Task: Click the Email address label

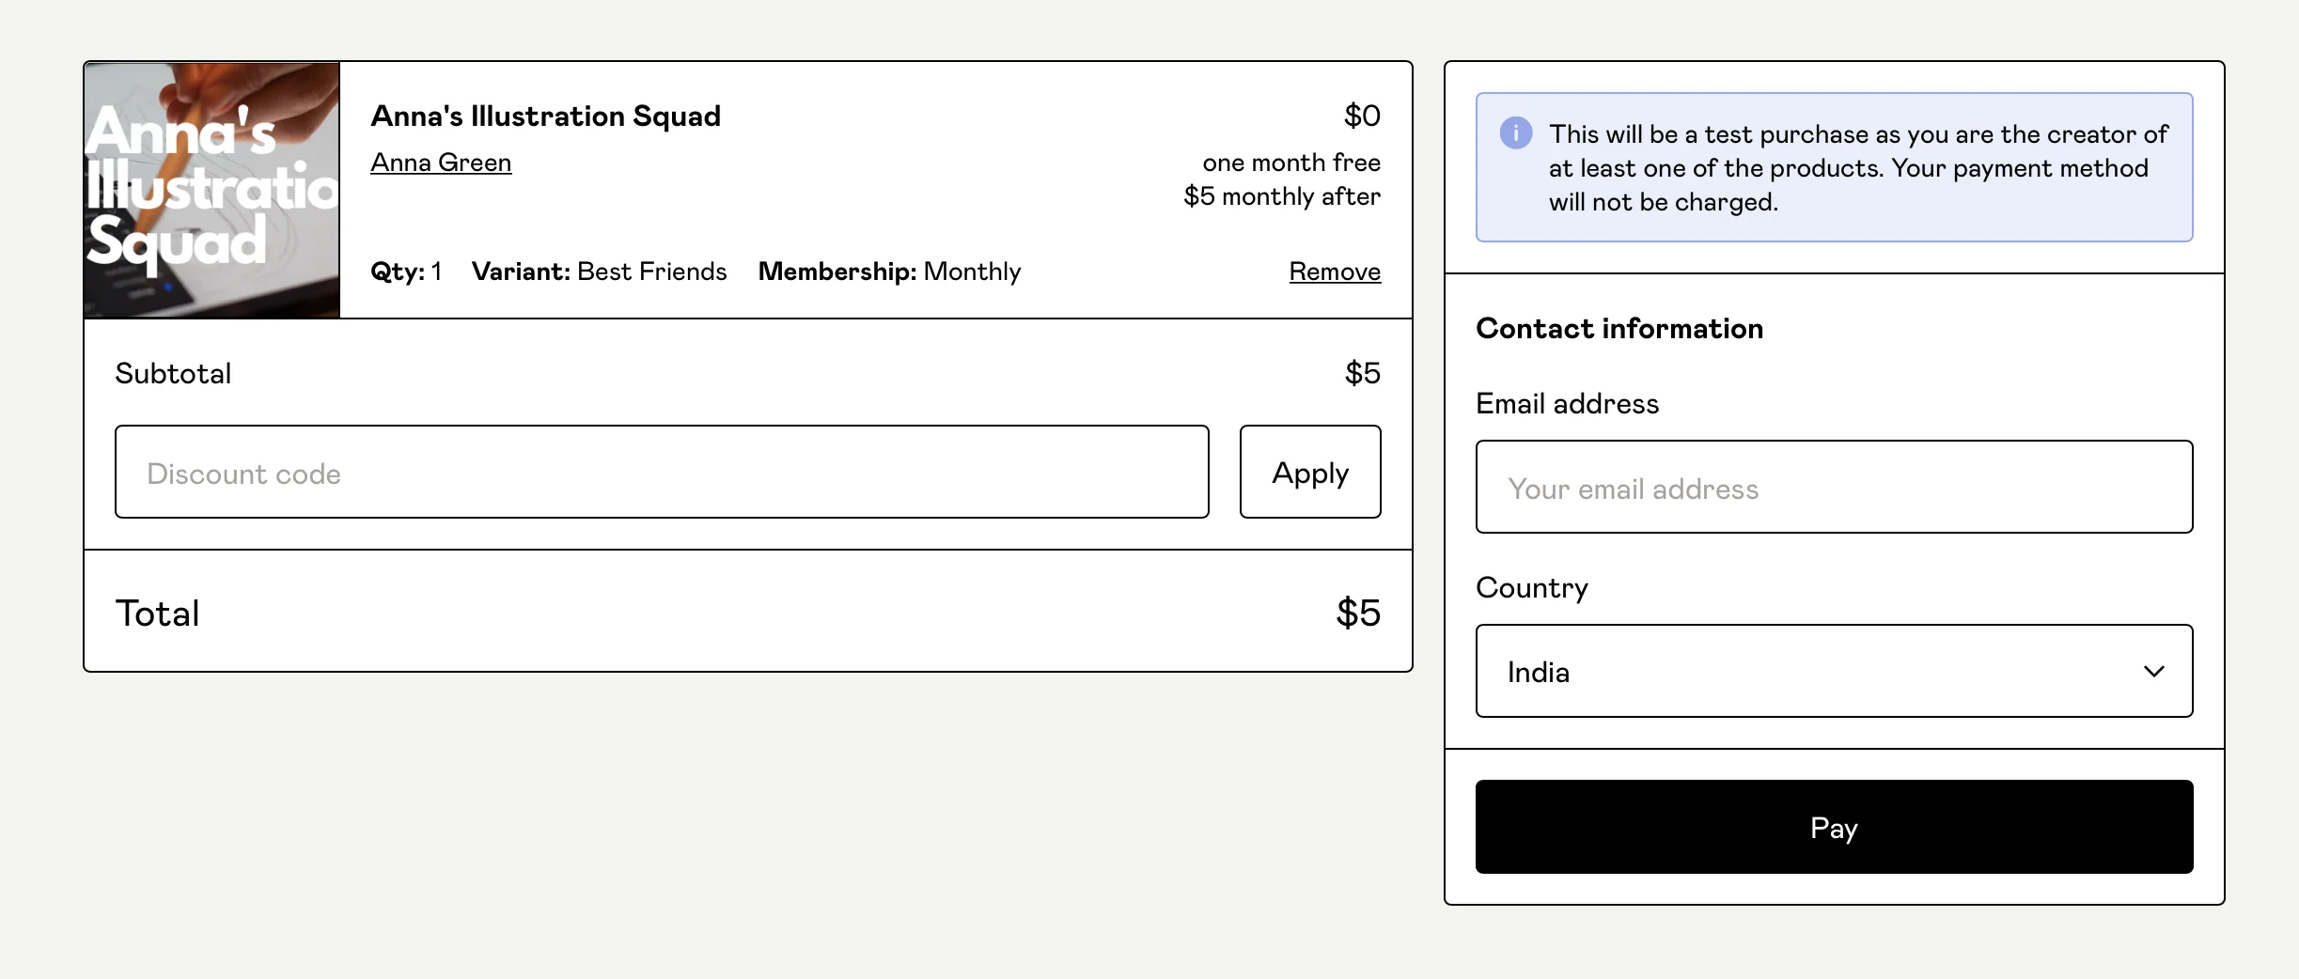Action: pyautogui.click(x=1567, y=404)
